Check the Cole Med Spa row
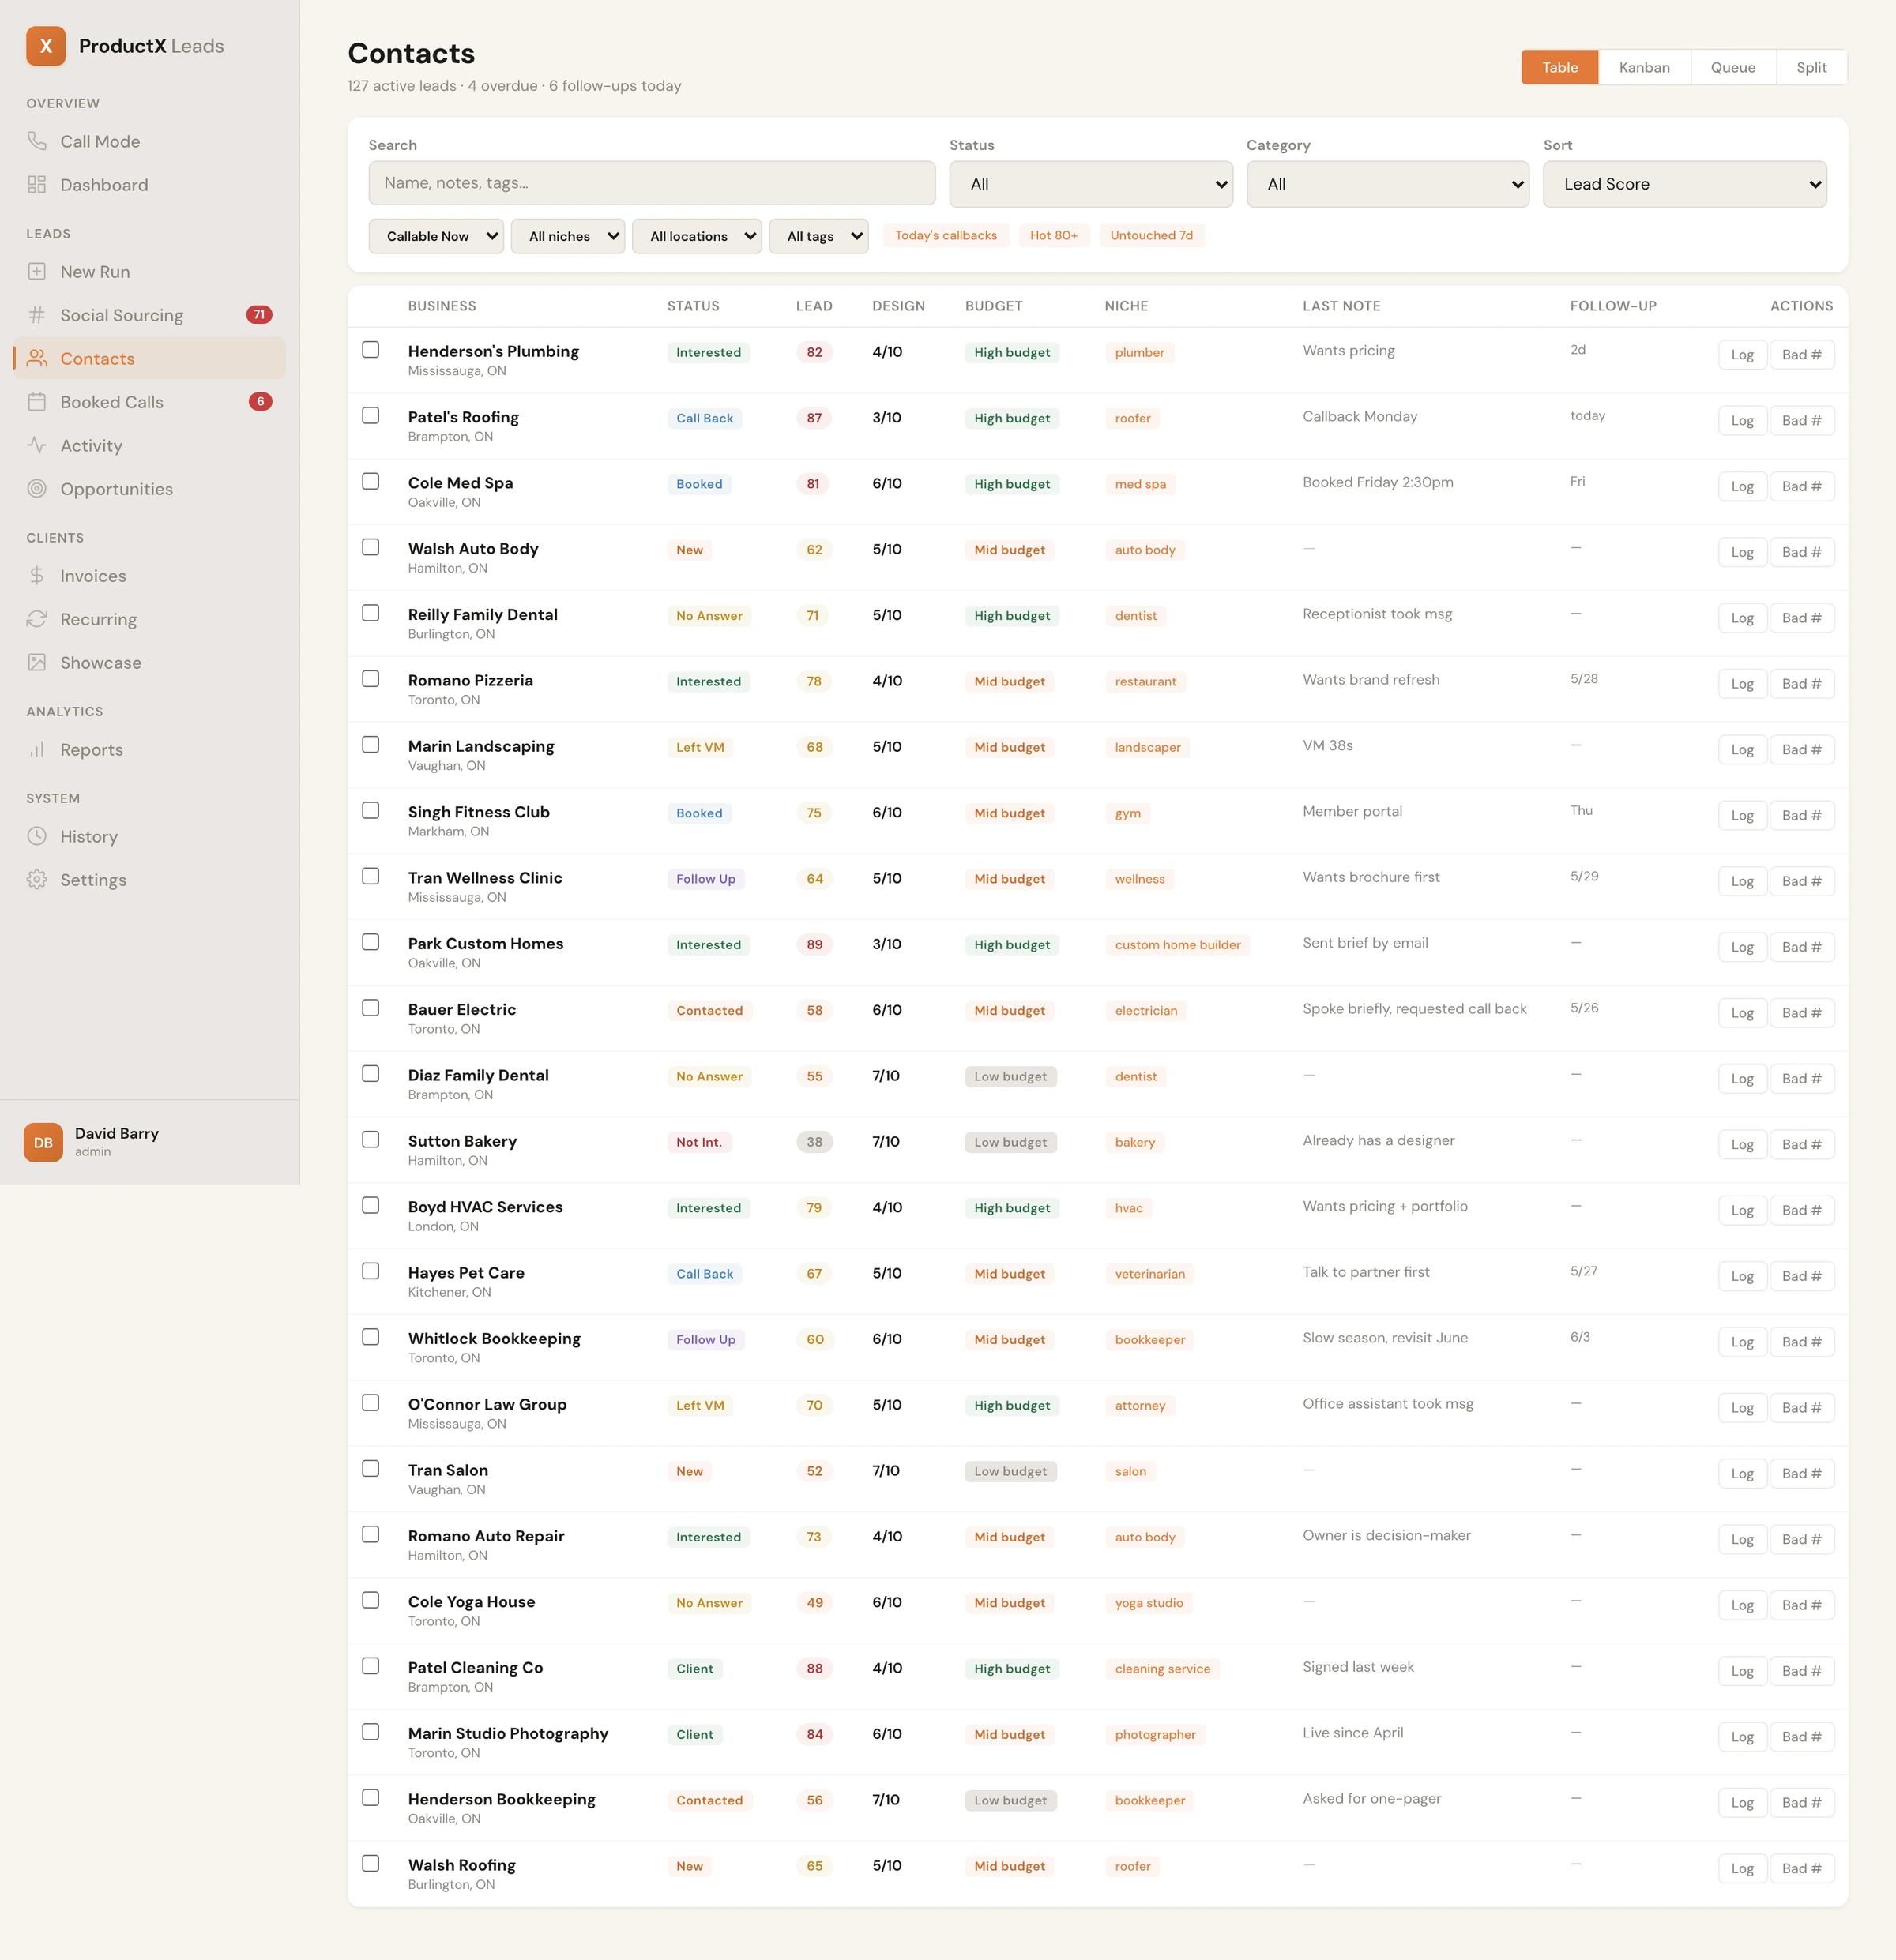The image size is (1896, 1960). [x=371, y=482]
